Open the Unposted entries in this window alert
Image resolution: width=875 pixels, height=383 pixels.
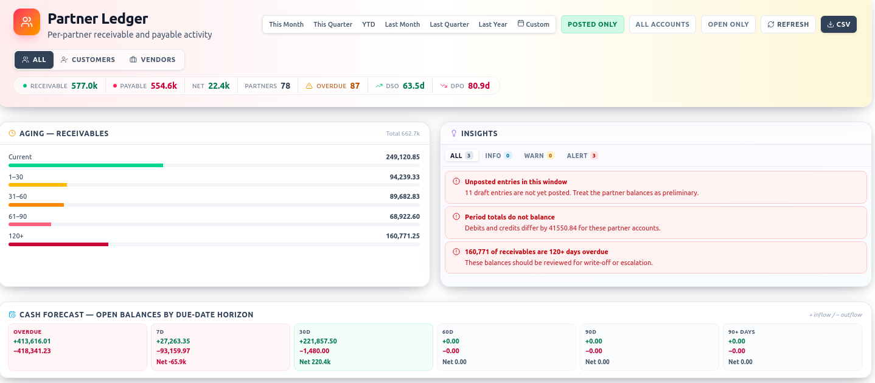point(656,187)
